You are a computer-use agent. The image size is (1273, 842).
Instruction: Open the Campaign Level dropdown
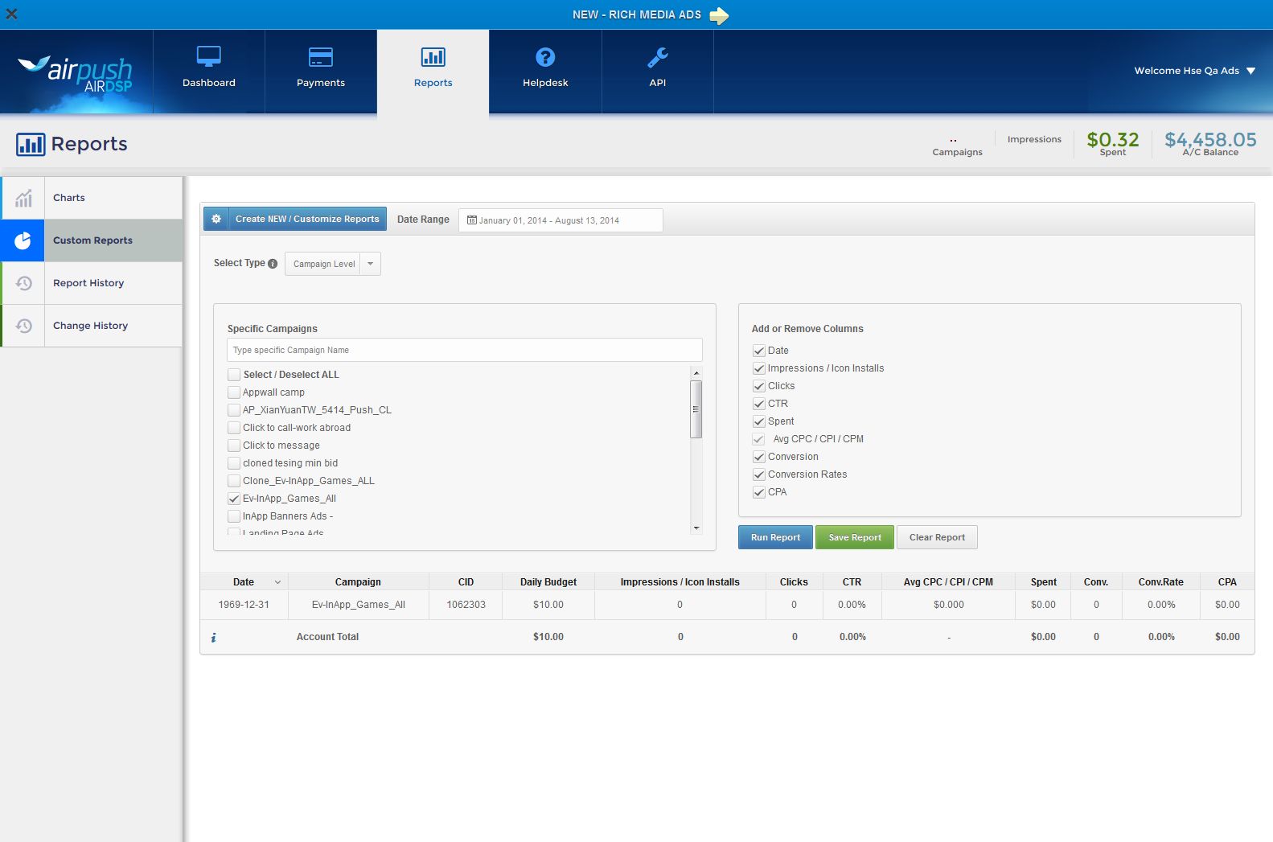click(x=370, y=264)
